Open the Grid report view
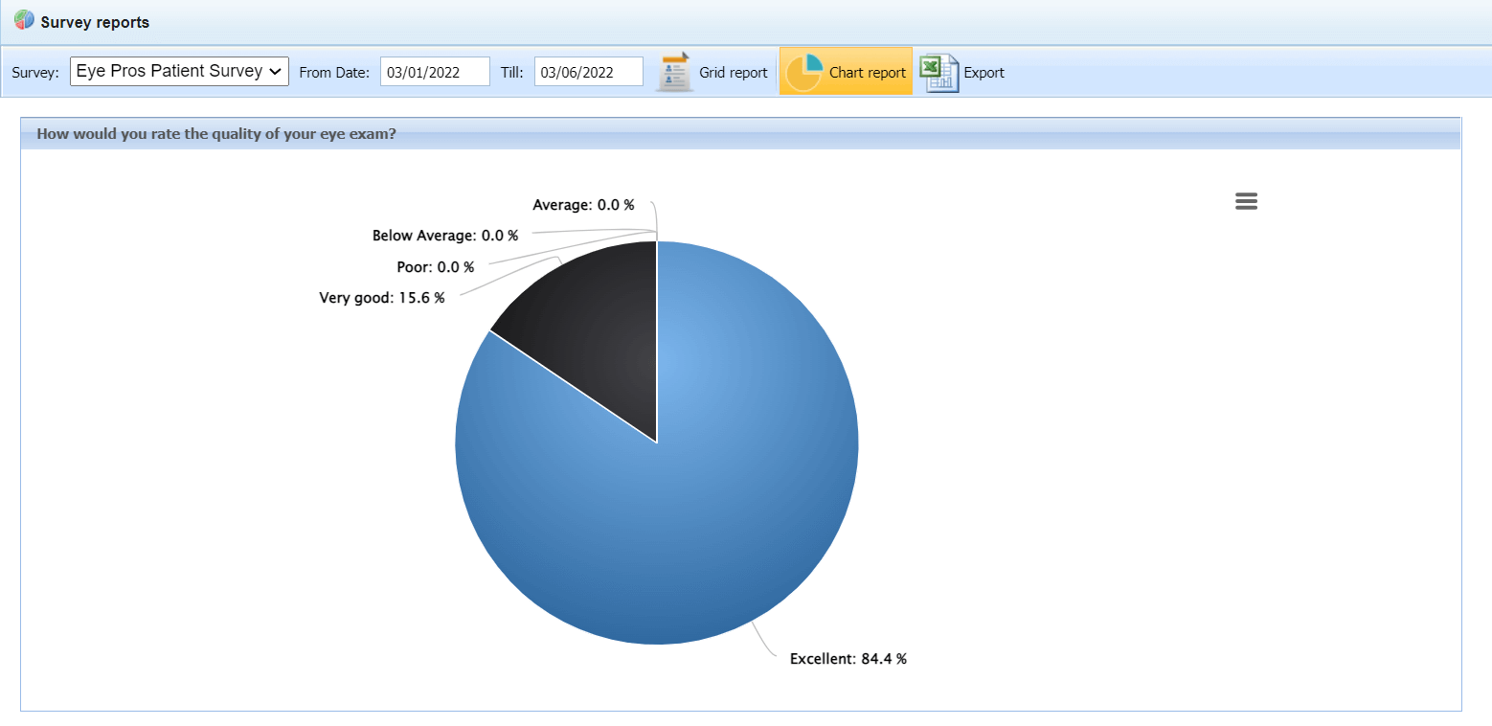 click(712, 72)
